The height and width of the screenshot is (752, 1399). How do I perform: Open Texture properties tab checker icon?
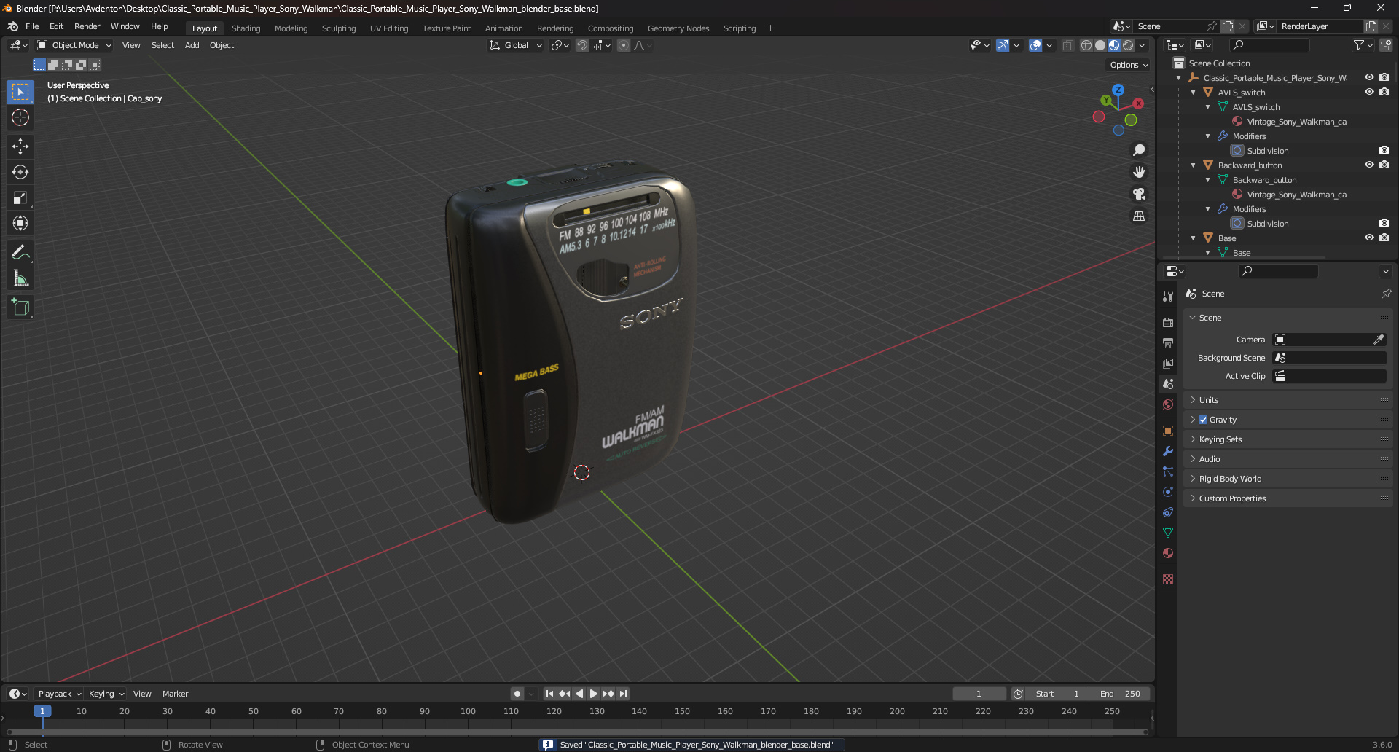(1168, 579)
